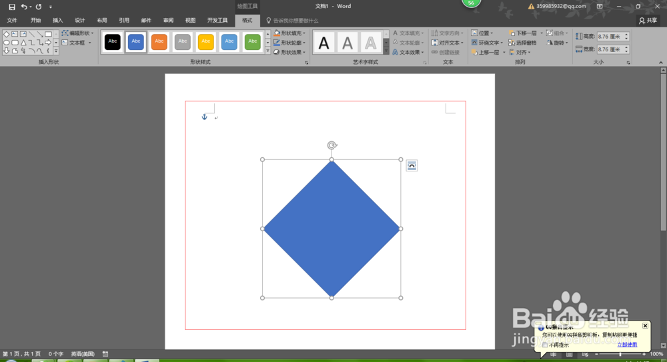Apply the green Abc shape style
This screenshot has height=362, width=667.
click(252, 42)
